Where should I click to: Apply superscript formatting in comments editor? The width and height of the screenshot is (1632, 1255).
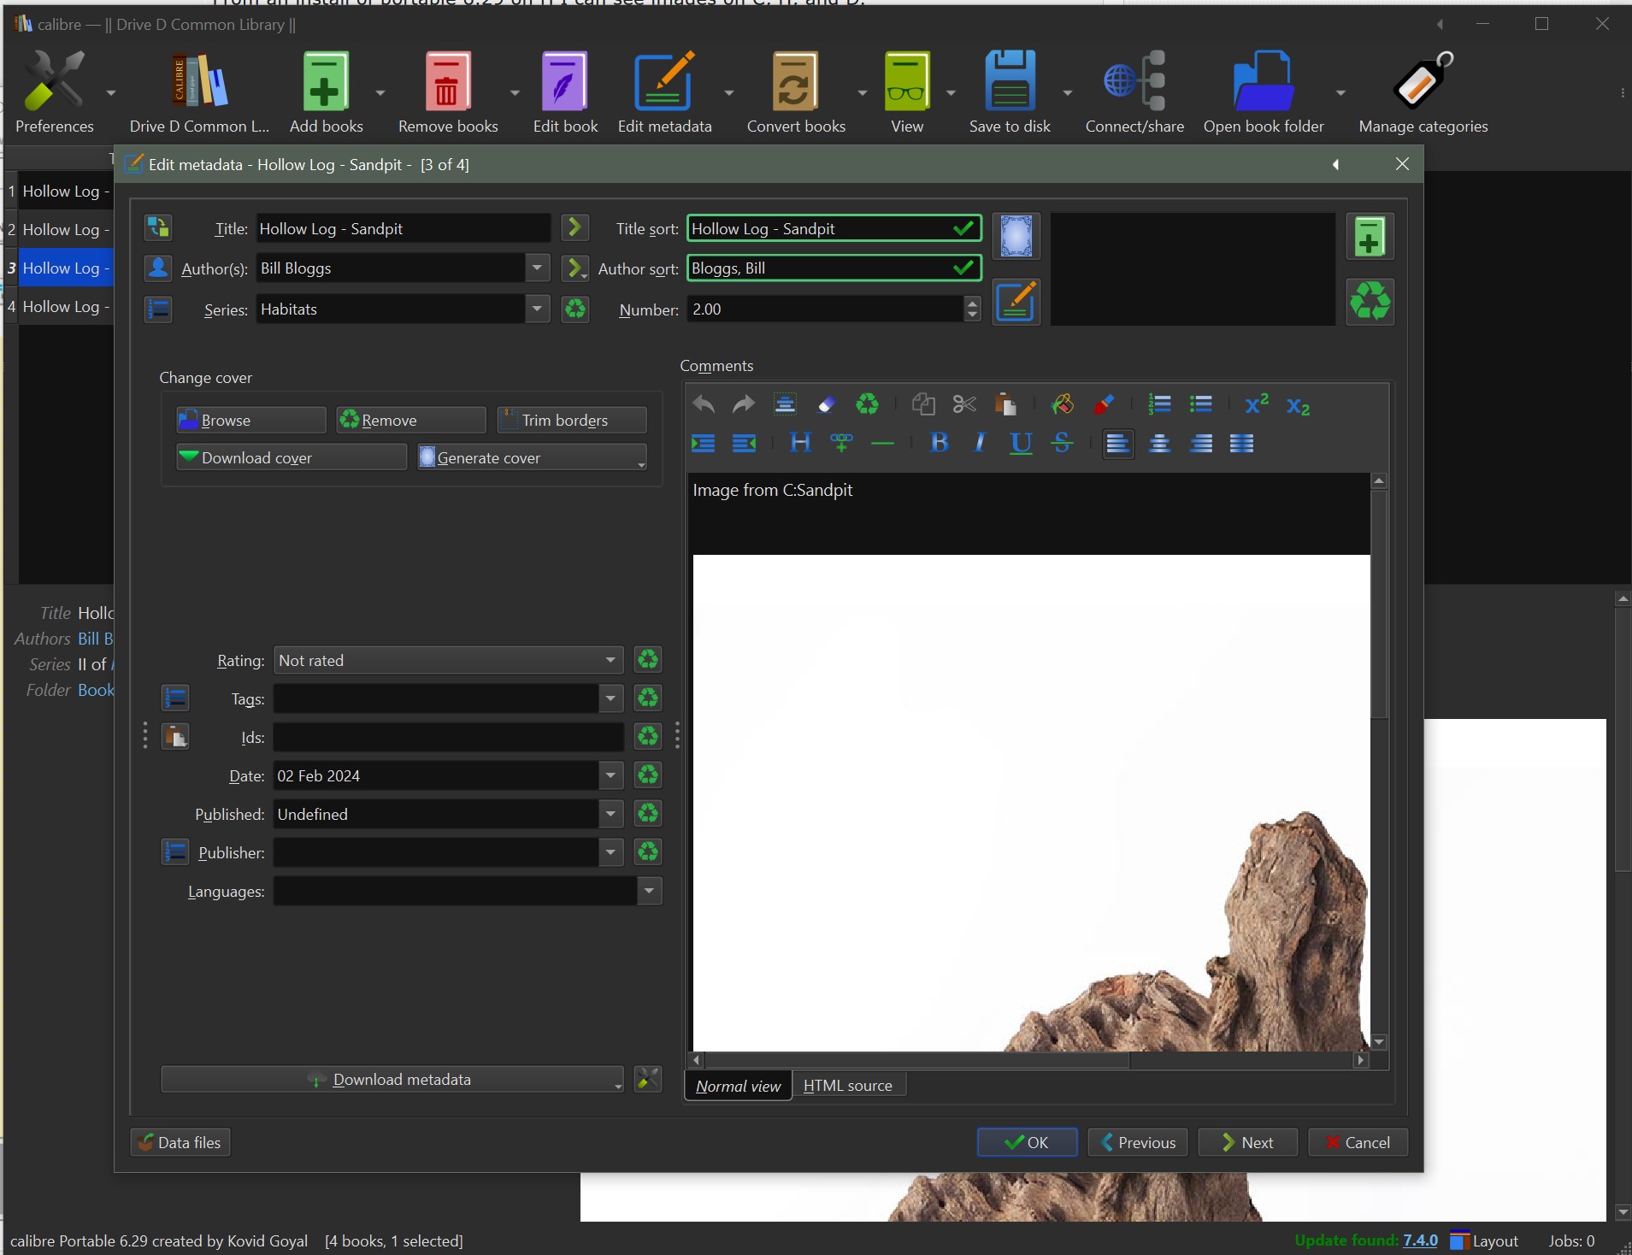(x=1256, y=404)
